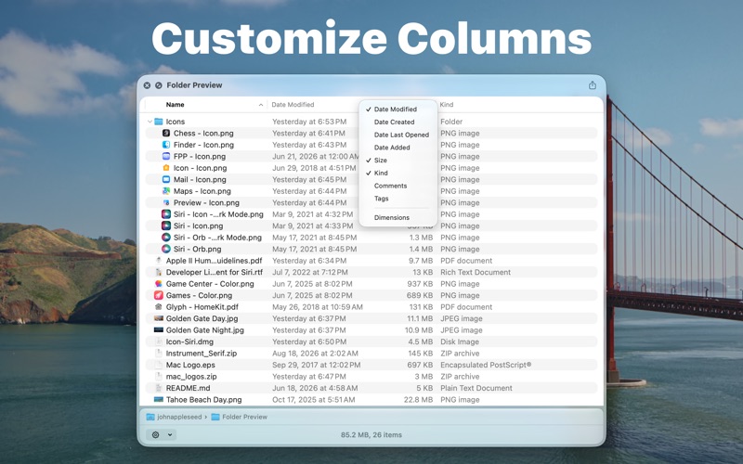The height and width of the screenshot is (464, 743).
Task: Sort by the Date Modified column header
Action: pyautogui.click(x=293, y=105)
